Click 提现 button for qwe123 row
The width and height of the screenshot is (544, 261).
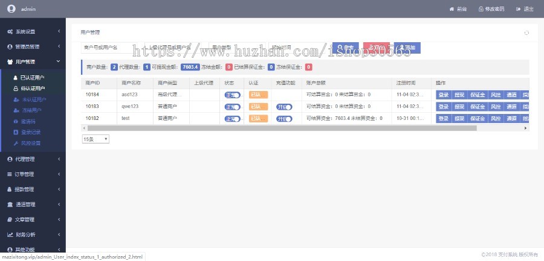point(459,107)
